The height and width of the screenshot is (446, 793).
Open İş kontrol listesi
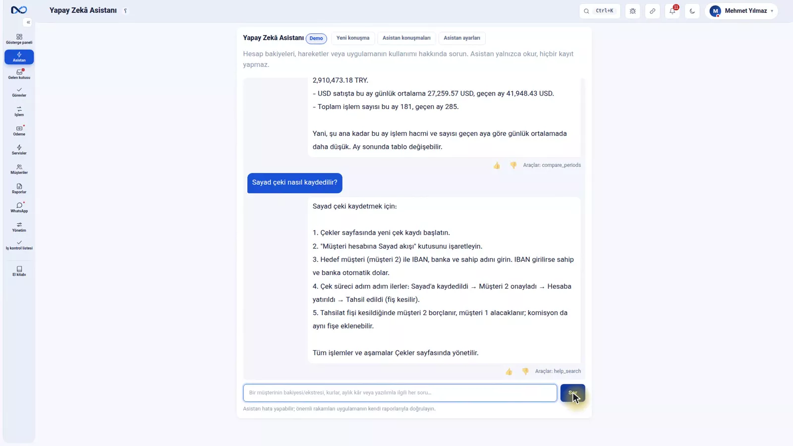19,245
